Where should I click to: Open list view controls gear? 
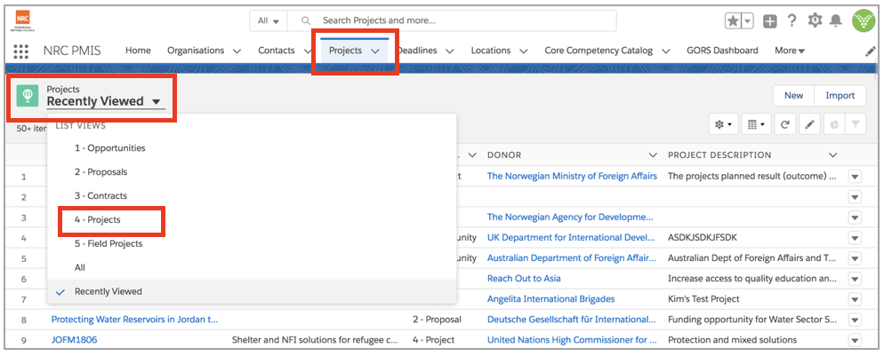point(723,124)
